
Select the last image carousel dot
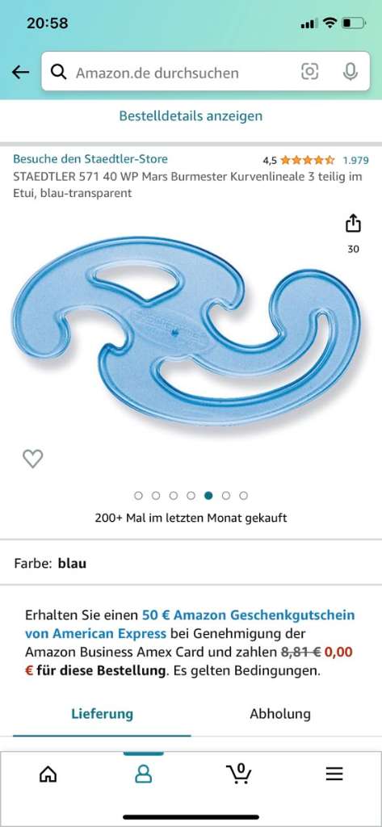[x=243, y=495]
